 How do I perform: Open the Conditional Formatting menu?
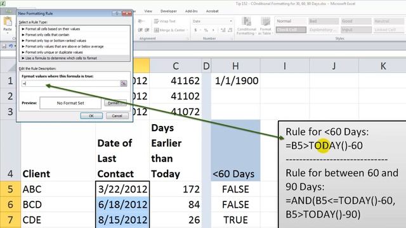point(246,26)
